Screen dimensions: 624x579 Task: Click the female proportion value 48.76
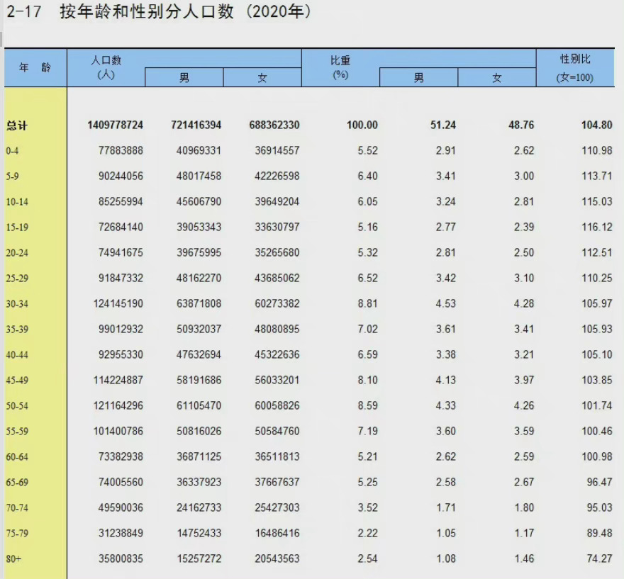521,125
